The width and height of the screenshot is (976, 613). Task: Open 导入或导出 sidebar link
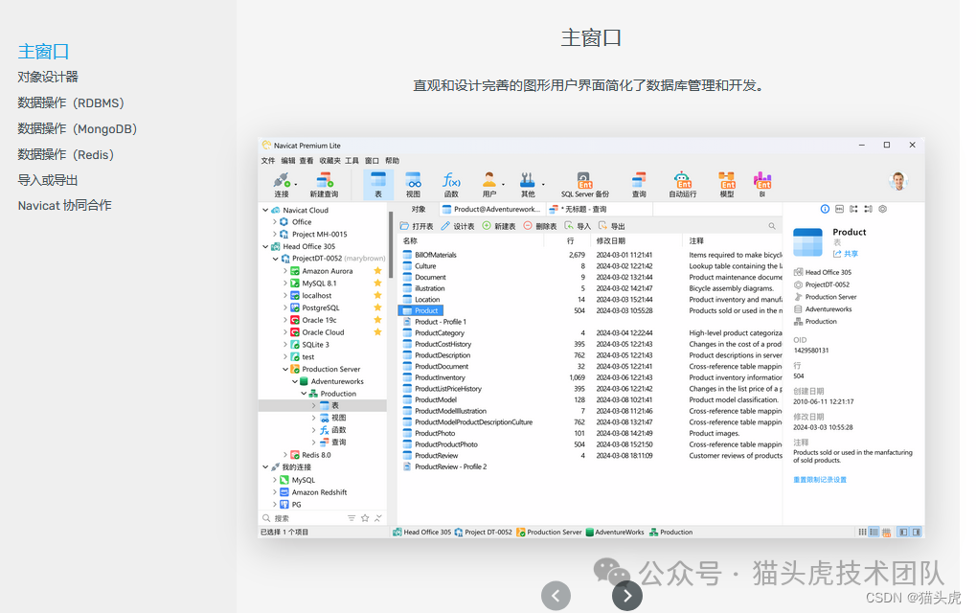(48, 180)
